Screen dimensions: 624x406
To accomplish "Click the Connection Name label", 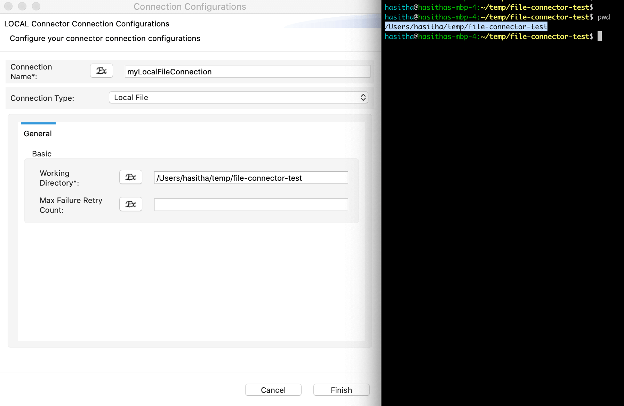I will [31, 72].
